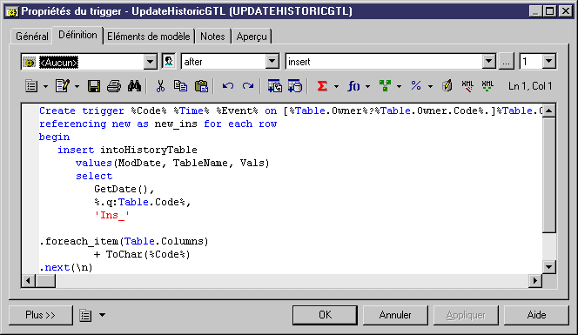Click the Annuler button

395,315
